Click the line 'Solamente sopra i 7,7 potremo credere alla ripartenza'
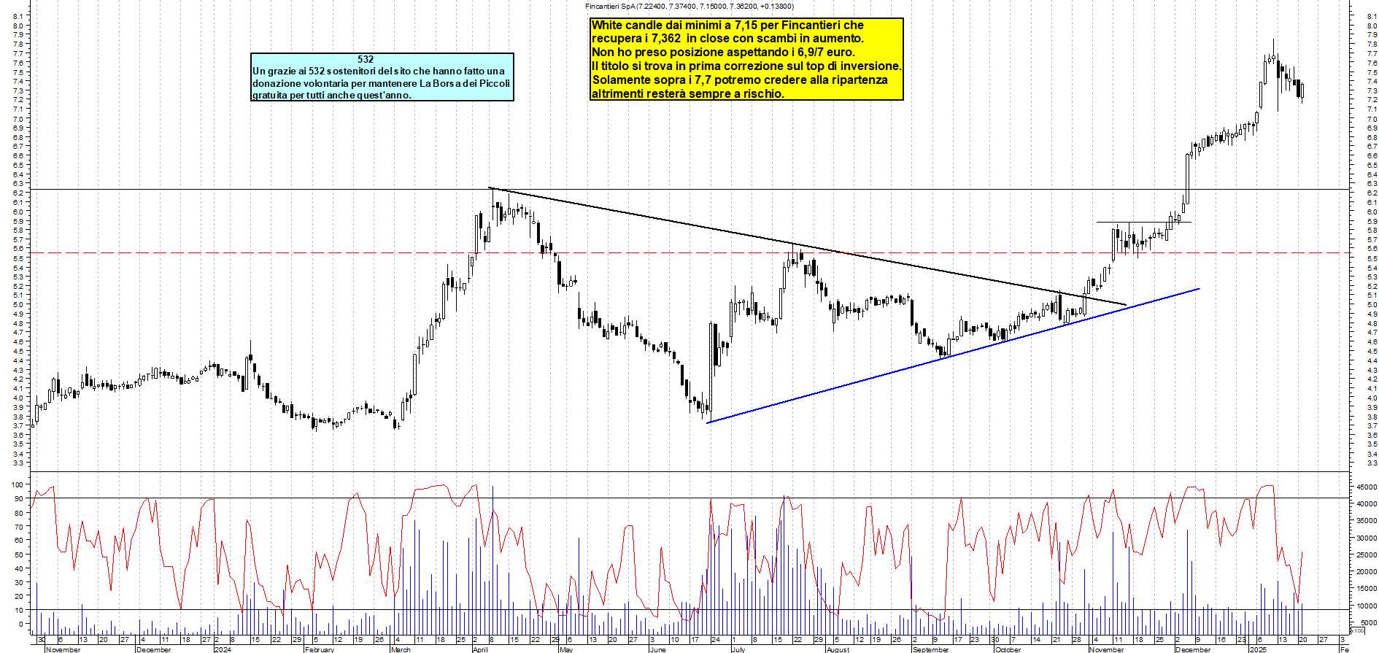This screenshot has height=653, width=1379. point(740,80)
